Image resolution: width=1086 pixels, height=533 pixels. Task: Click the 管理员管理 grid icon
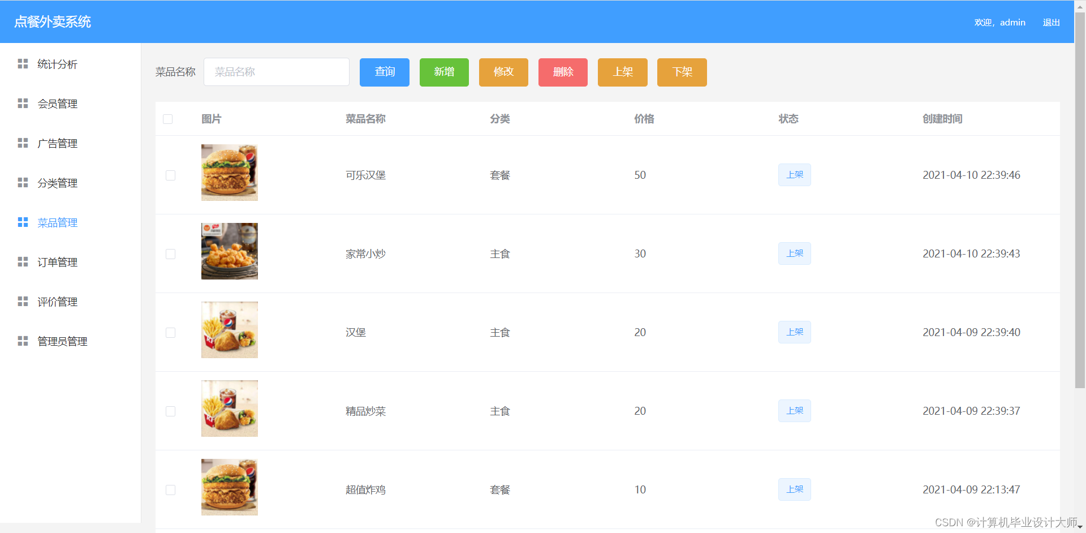click(23, 341)
